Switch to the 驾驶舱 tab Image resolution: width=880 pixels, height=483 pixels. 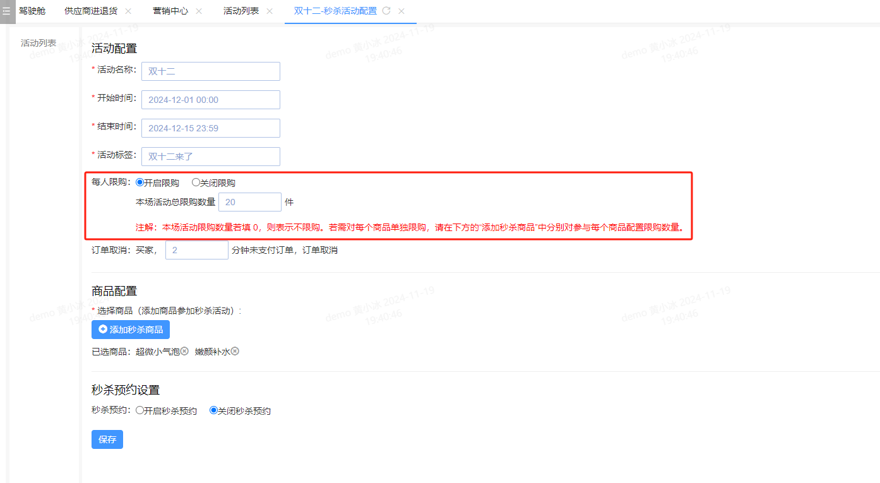32,11
